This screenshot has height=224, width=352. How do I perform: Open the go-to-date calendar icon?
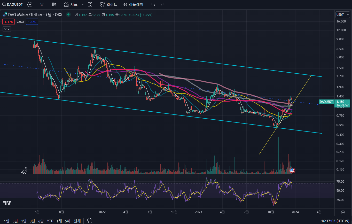click(90, 221)
